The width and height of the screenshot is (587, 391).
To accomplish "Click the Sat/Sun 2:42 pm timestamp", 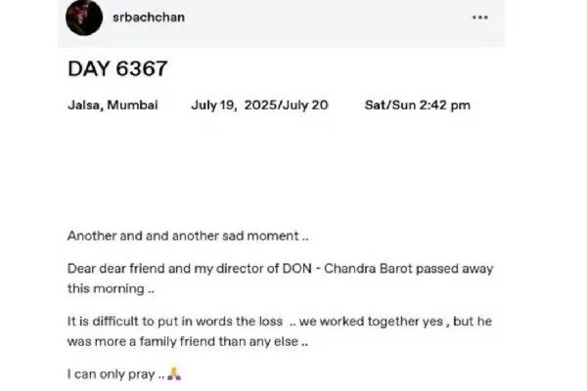I will pos(418,106).
